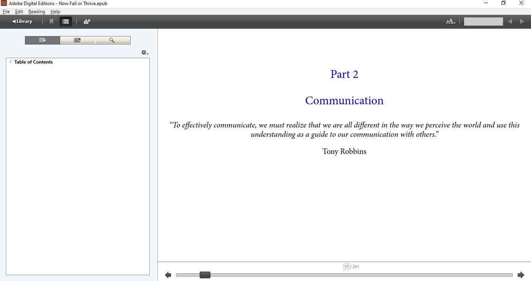The height and width of the screenshot is (281, 531).
Task: Open the File menu
Action: (x=6, y=12)
